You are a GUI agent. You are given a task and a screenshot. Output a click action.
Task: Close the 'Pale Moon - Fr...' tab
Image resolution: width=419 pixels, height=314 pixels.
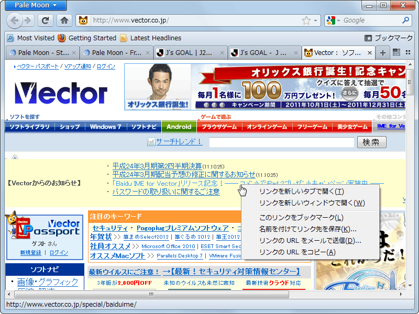148,53
